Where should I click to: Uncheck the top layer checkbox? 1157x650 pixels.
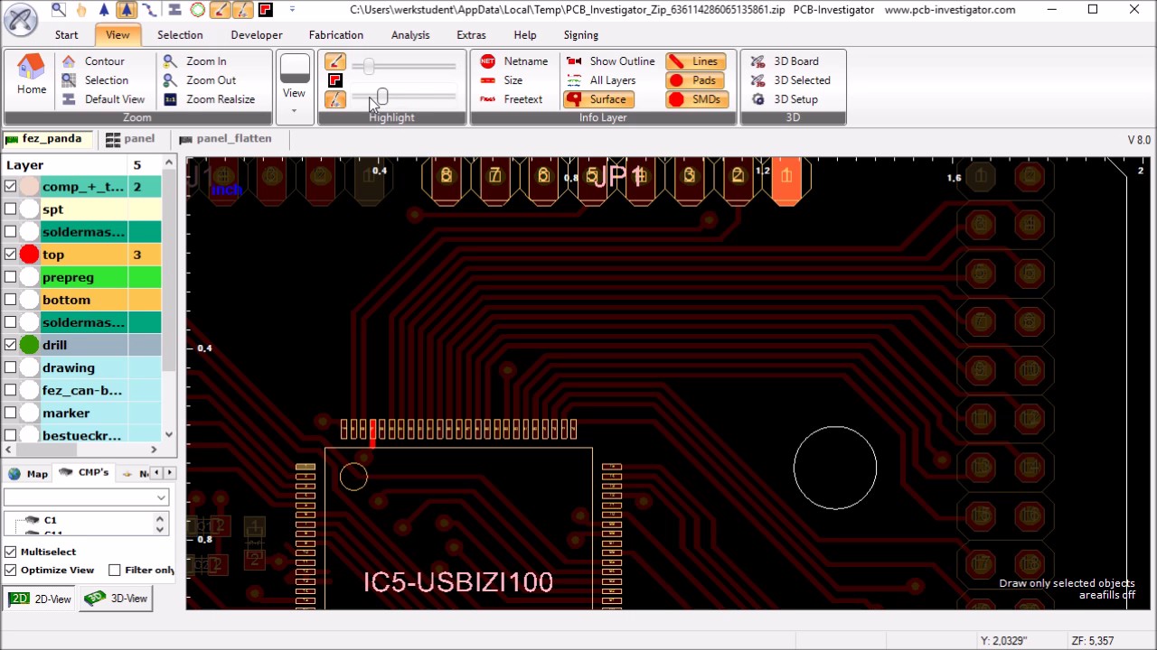(10, 255)
